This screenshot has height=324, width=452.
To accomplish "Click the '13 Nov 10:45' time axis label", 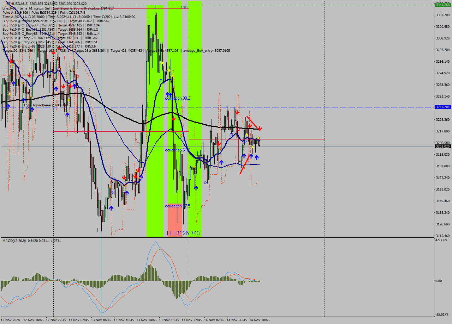I will (124, 320).
